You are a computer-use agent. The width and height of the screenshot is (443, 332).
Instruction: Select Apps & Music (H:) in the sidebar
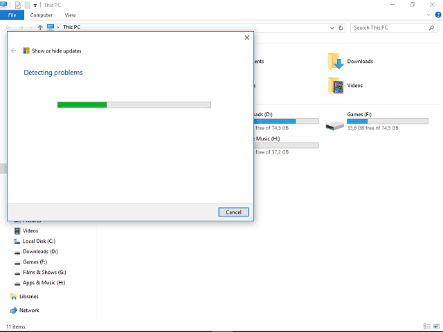[44, 283]
